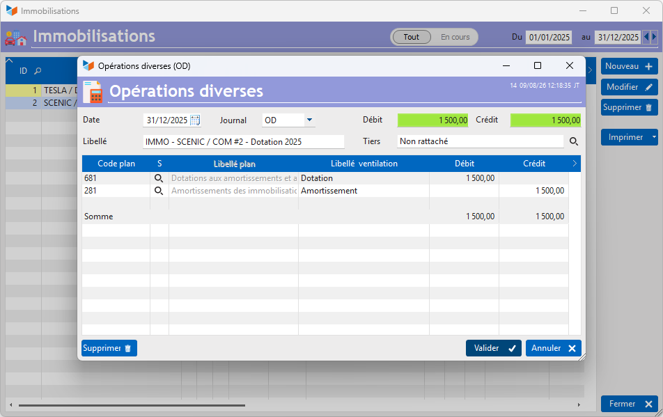
Task: Edit the Libellé text field
Action: point(244,141)
